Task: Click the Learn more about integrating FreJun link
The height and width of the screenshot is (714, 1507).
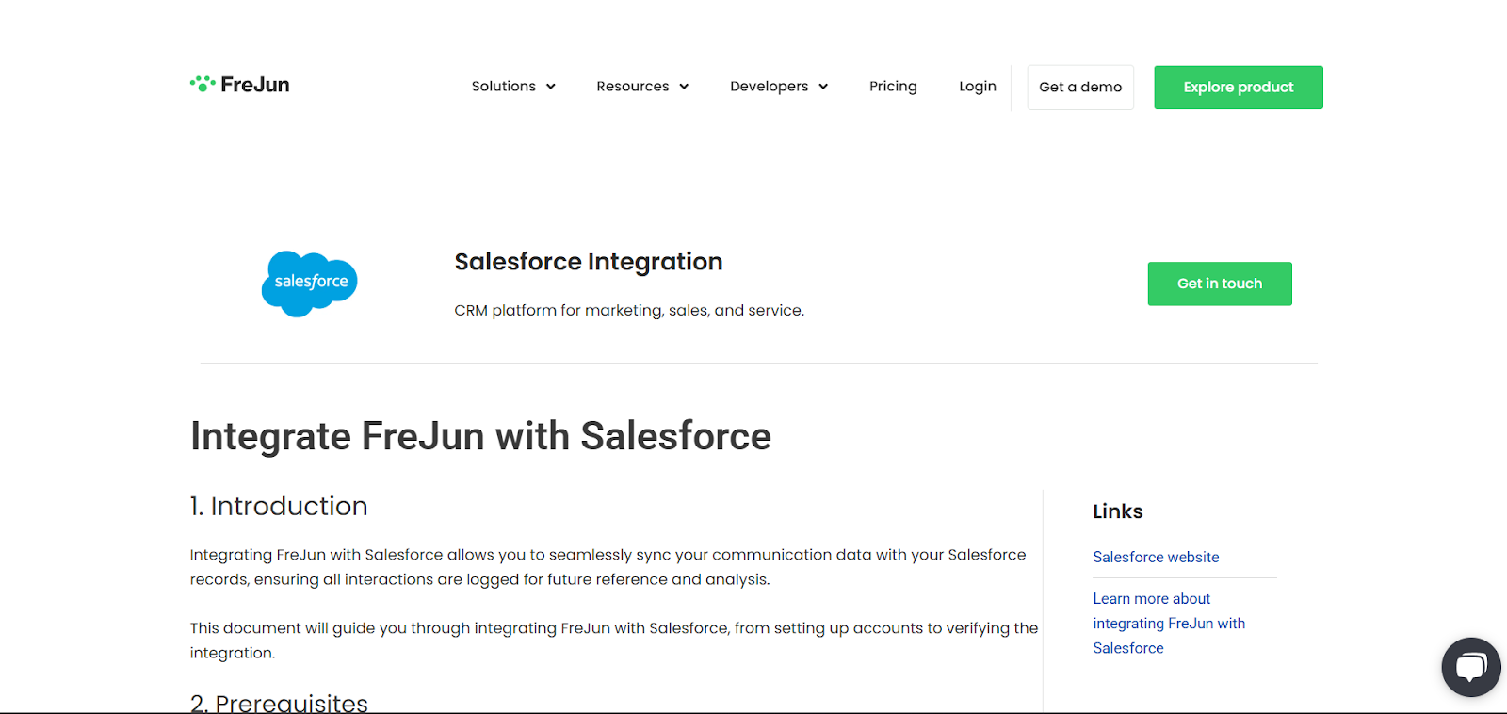Action: tap(1169, 623)
